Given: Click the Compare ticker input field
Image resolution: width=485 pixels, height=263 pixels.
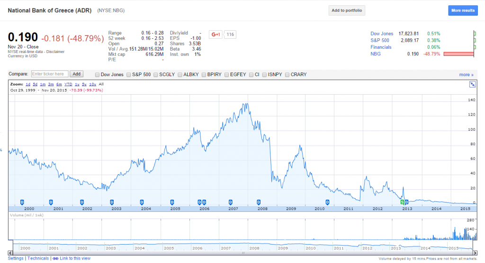Looking at the screenshot, I should [50, 74].
